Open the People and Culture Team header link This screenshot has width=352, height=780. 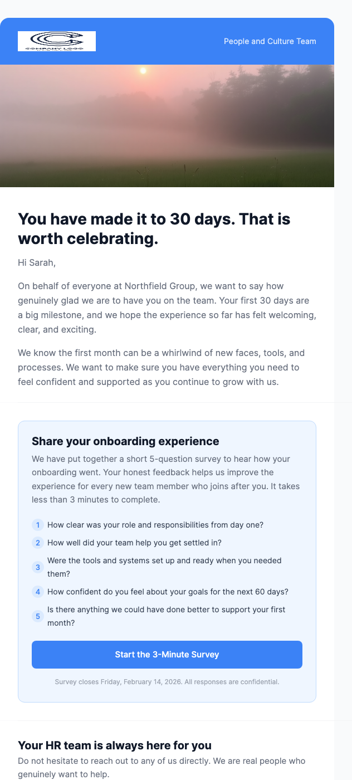pos(270,41)
